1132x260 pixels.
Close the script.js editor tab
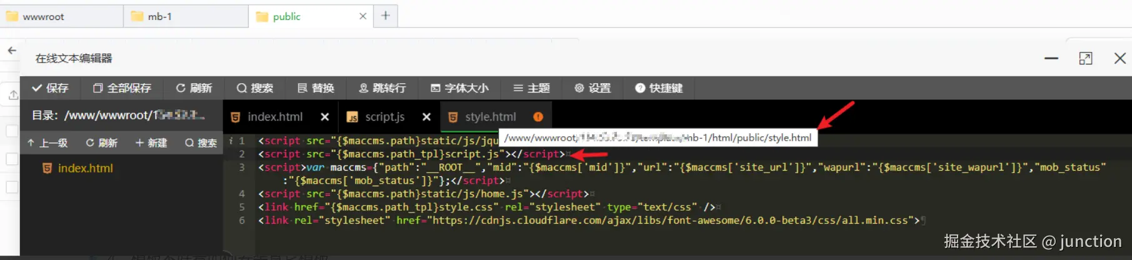(426, 117)
